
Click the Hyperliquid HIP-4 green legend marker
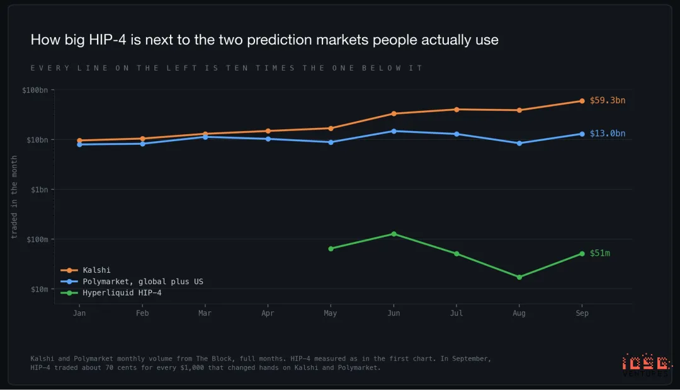tap(69, 293)
